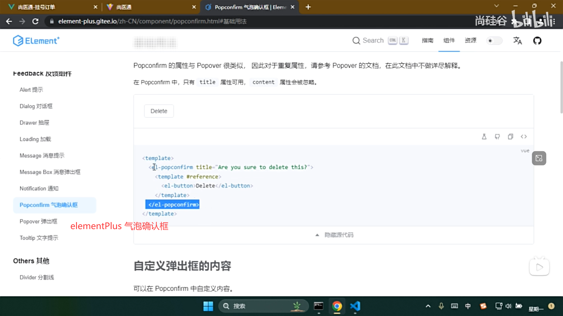Toggle dark mode switch
563x316 pixels.
click(x=494, y=41)
